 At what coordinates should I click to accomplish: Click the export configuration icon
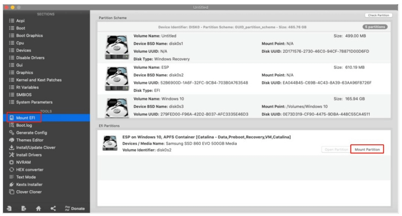pyautogui.click(x=24, y=209)
